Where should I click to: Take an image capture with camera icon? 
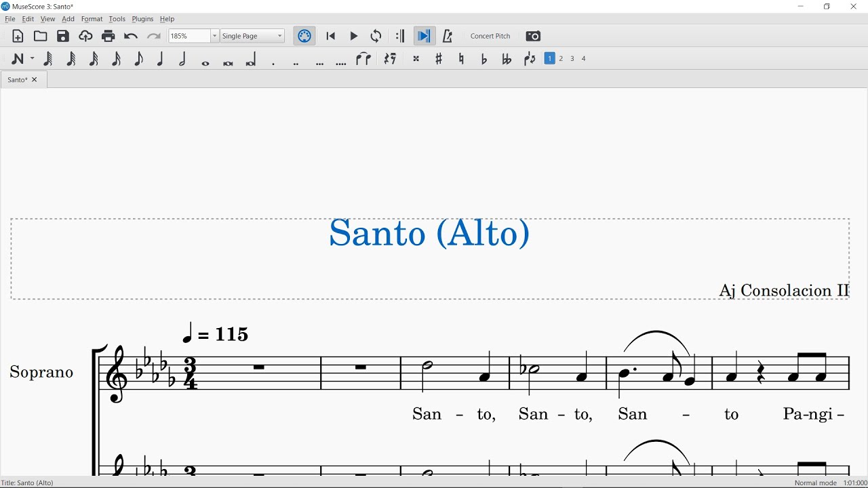534,36
